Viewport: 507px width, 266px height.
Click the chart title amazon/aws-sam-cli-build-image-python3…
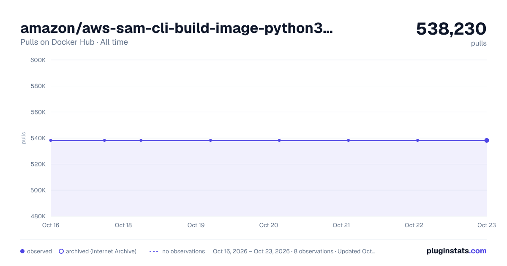(177, 28)
